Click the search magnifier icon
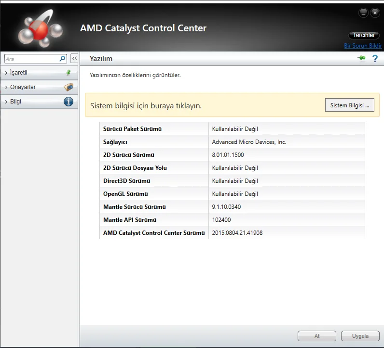The width and height of the screenshot is (384, 348). tap(62, 59)
